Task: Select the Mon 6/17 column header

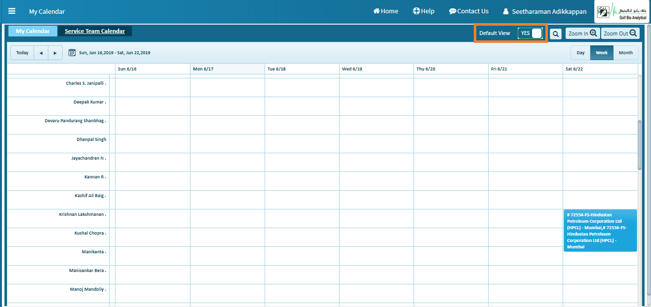Action: click(x=228, y=69)
